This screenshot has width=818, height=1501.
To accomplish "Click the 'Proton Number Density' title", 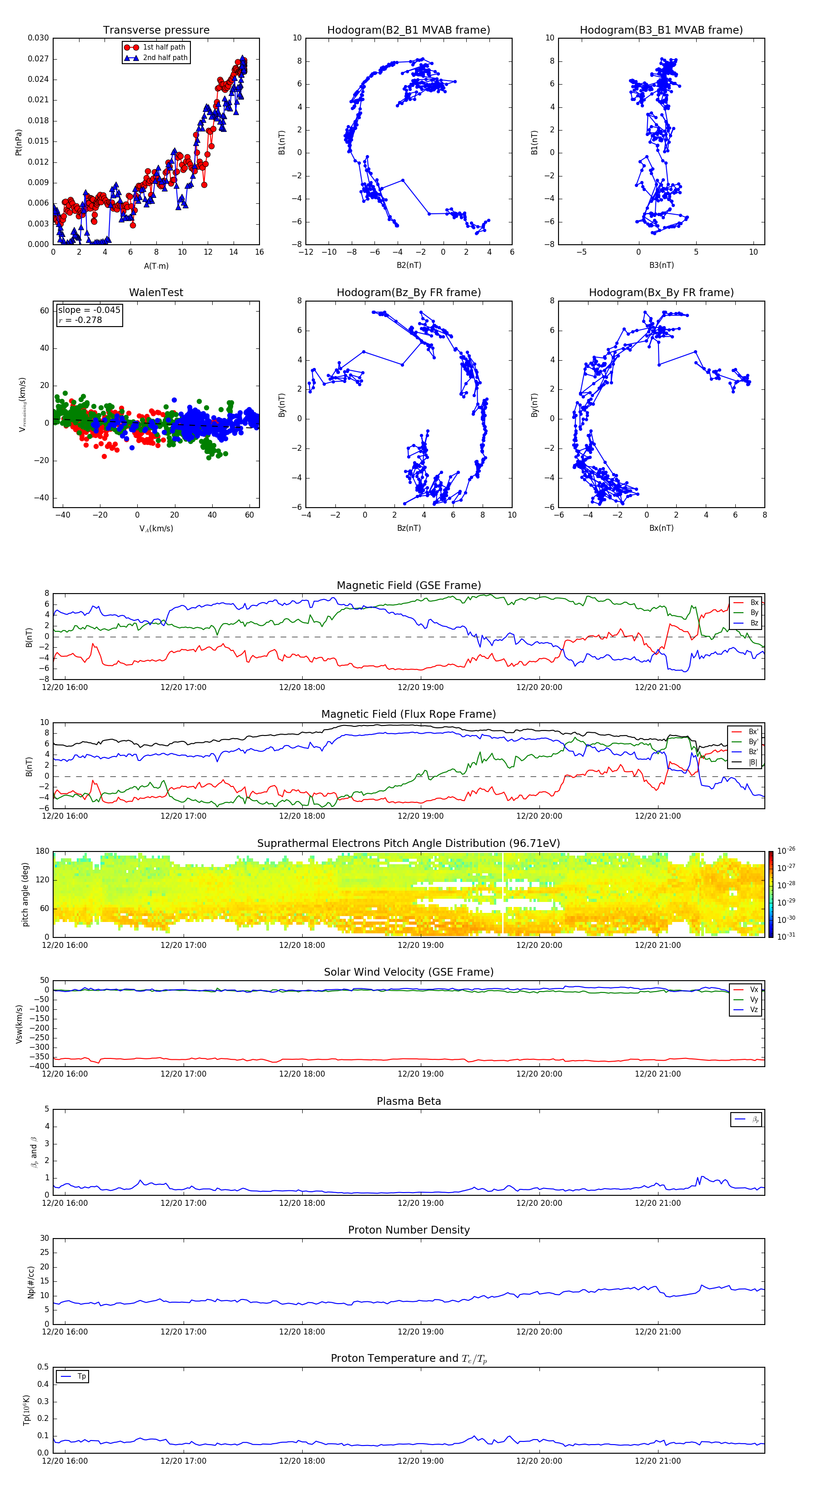I will [x=409, y=1230].
